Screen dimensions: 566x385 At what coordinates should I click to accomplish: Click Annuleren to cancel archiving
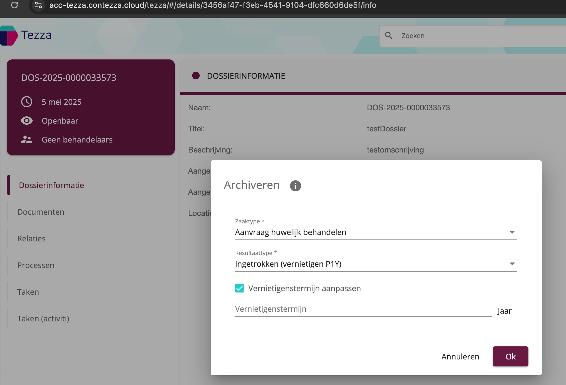pyautogui.click(x=460, y=357)
